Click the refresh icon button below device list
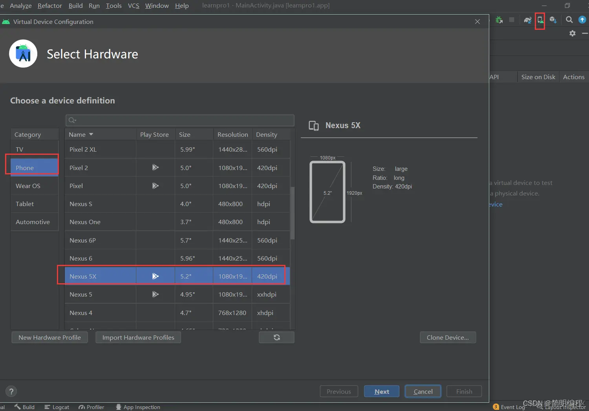 point(277,337)
